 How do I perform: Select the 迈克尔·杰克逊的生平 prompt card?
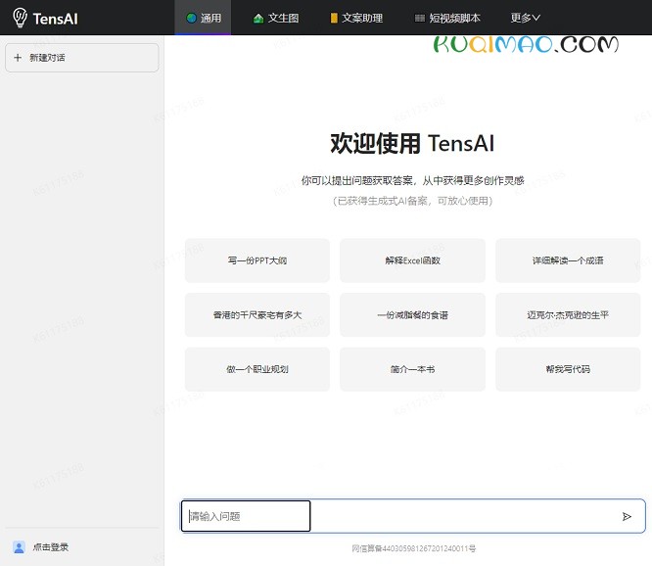tap(568, 314)
